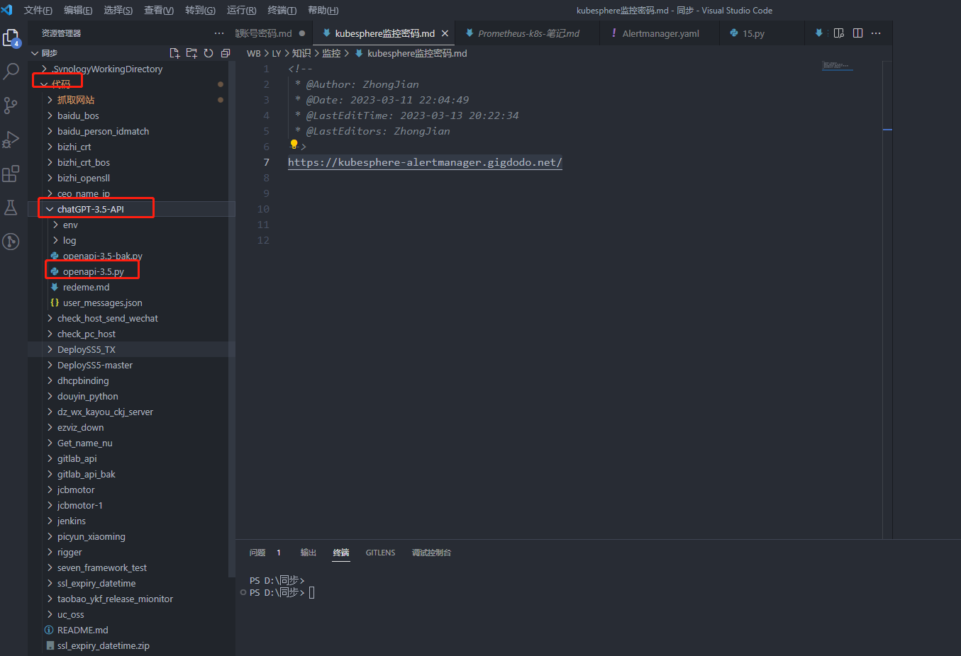Expand the jenkins folder
The image size is (961, 656).
point(50,521)
